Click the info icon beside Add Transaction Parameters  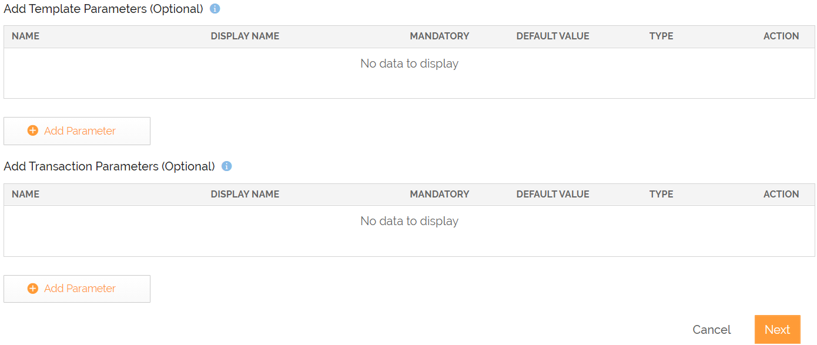pyautogui.click(x=227, y=166)
